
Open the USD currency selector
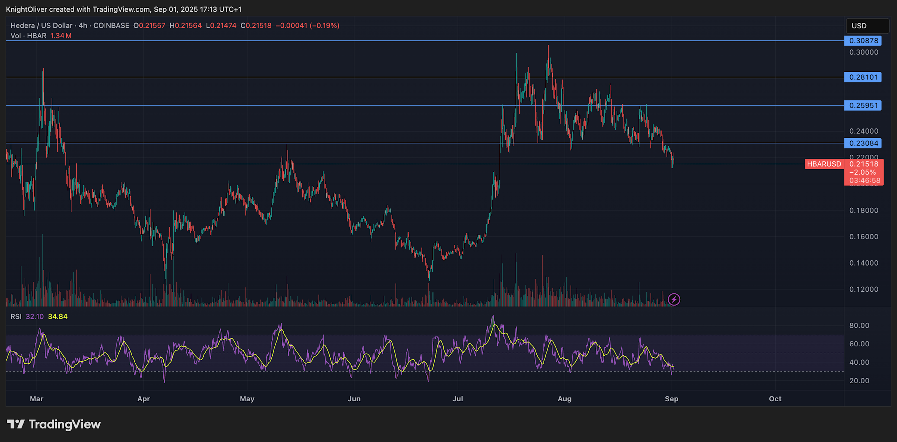867,26
